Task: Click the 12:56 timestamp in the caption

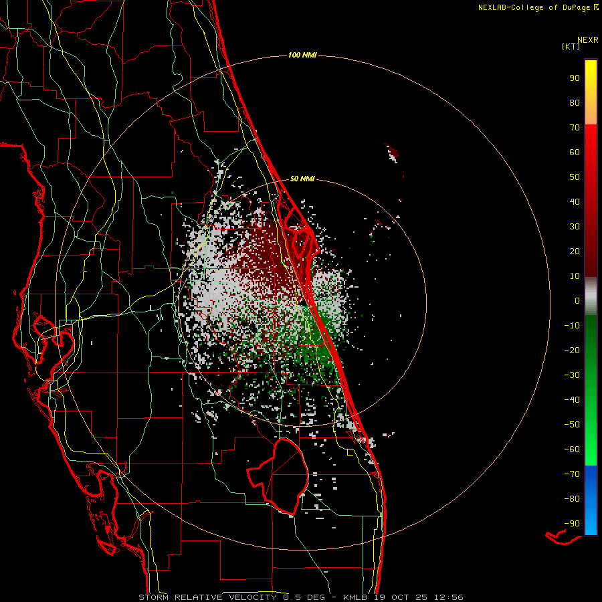Action: pos(449,597)
